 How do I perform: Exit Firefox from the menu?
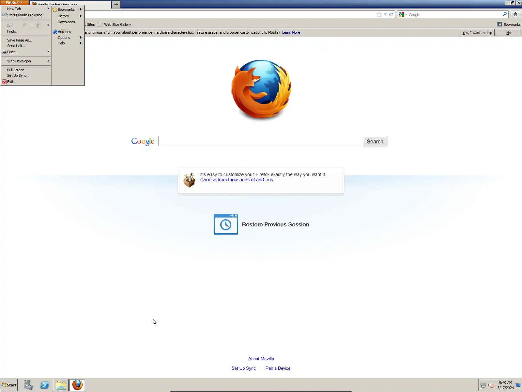[25, 82]
